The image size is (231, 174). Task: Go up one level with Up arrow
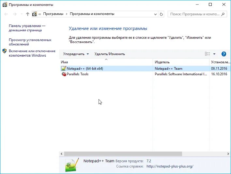click(27, 14)
